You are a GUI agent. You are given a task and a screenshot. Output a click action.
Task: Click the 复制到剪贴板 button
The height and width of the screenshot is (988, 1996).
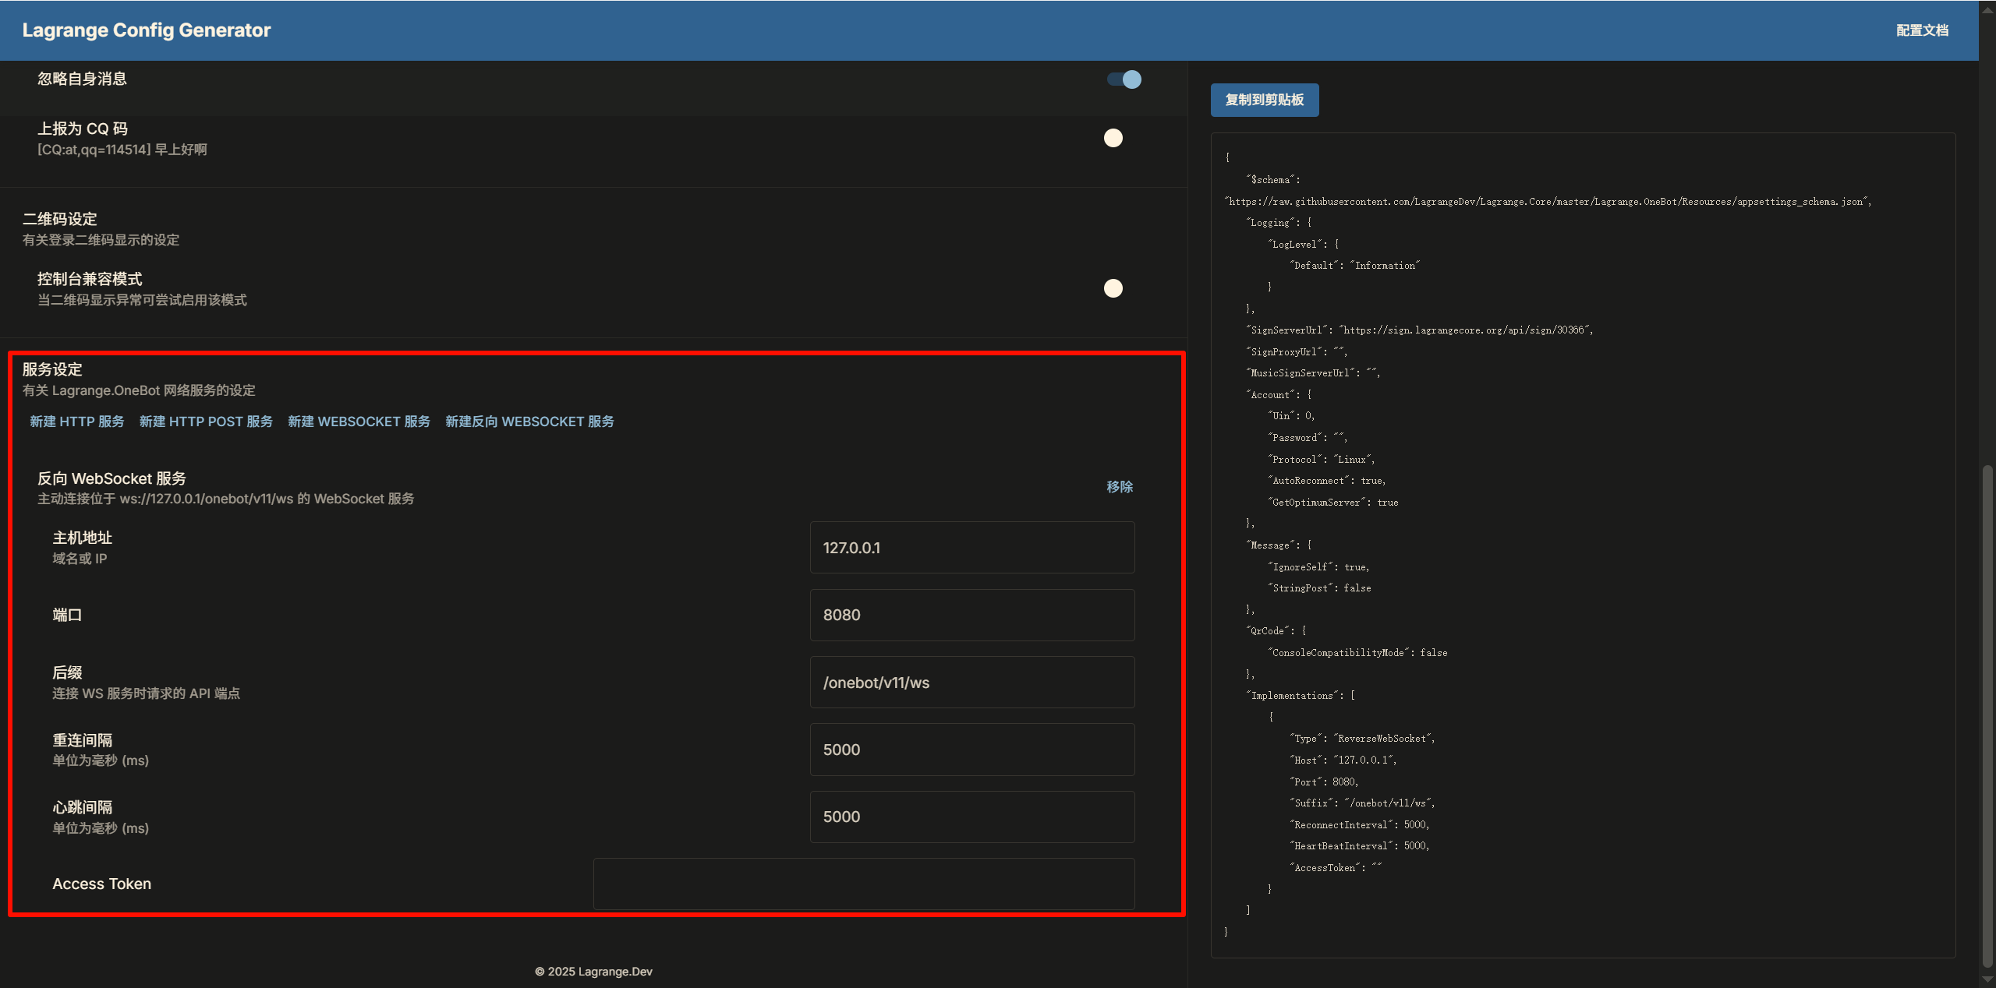[1264, 100]
